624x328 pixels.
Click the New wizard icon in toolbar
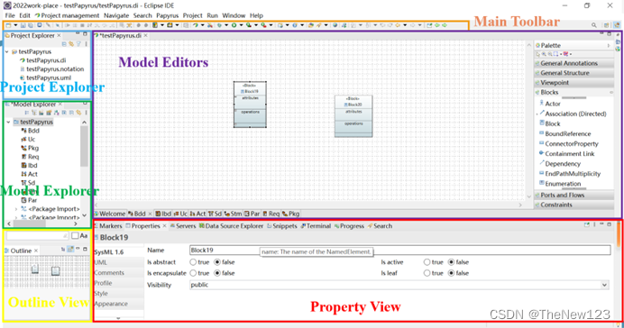pos(8,25)
